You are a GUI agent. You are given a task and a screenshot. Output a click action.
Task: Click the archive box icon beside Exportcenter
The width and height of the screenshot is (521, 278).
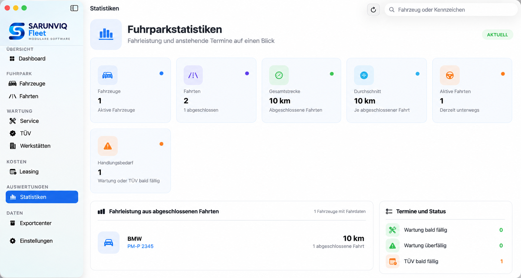click(12, 223)
